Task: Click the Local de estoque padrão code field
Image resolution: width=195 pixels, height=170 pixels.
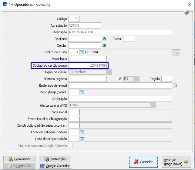Action: [74, 132]
